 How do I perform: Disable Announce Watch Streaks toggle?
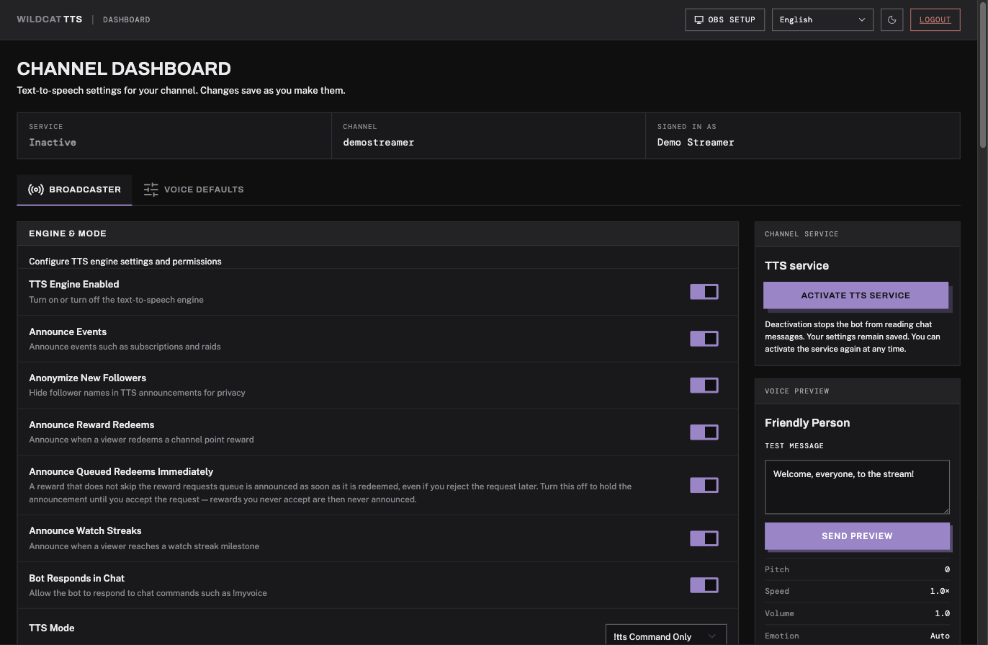click(x=704, y=538)
